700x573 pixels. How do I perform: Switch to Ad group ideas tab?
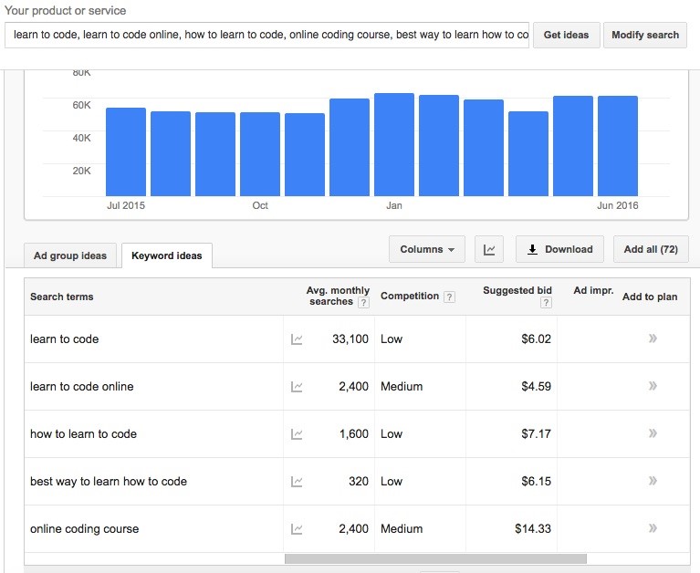(70, 255)
